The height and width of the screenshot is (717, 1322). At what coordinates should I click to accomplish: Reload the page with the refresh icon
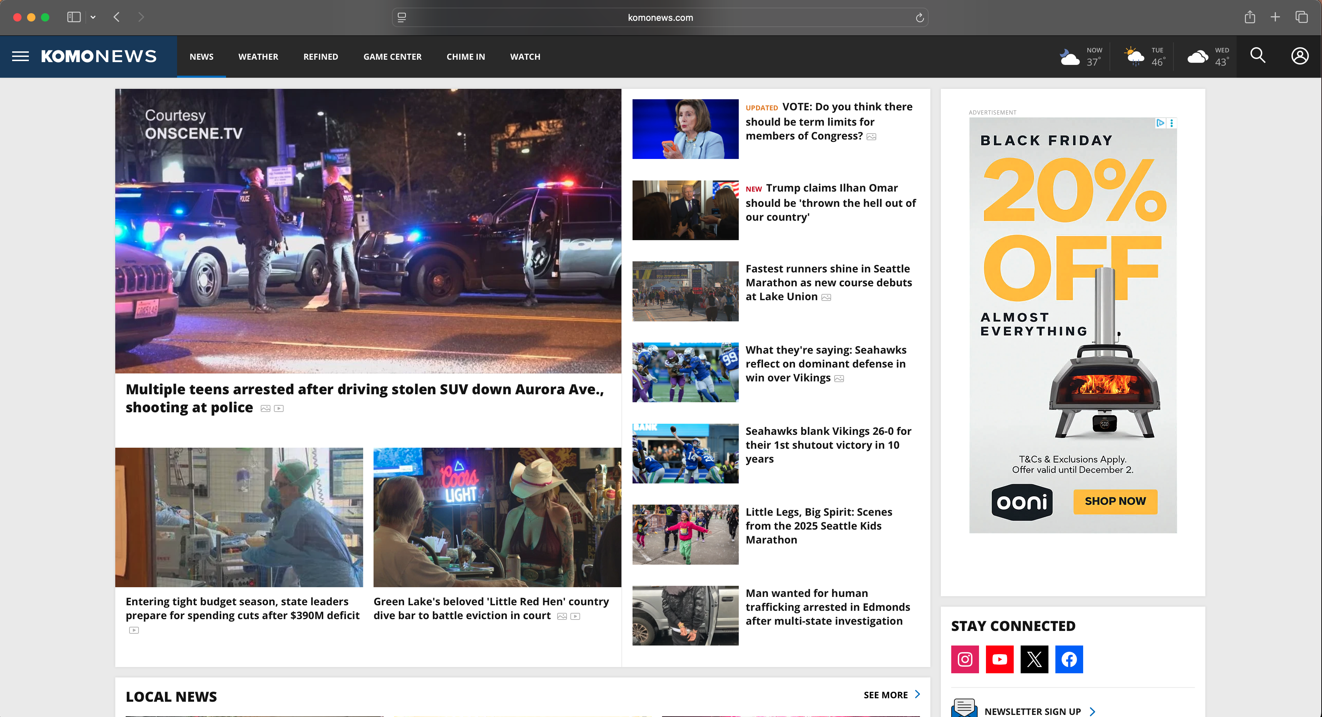pos(920,17)
